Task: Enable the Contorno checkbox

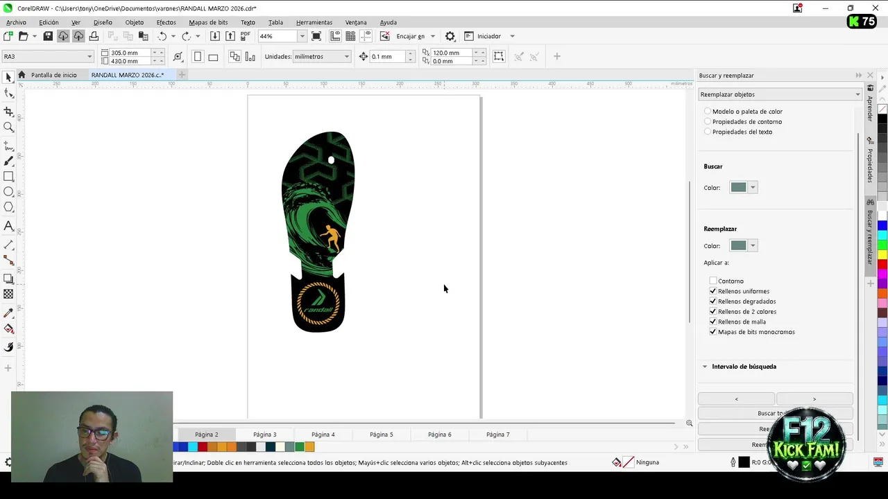Action: pos(712,281)
